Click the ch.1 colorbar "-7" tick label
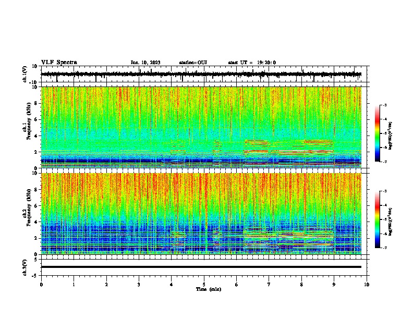 tap(384, 162)
